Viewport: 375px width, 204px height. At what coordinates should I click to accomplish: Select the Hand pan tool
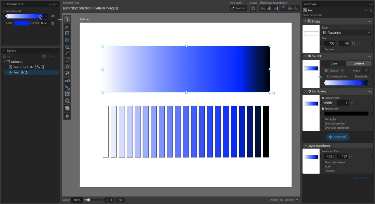[67, 116]
